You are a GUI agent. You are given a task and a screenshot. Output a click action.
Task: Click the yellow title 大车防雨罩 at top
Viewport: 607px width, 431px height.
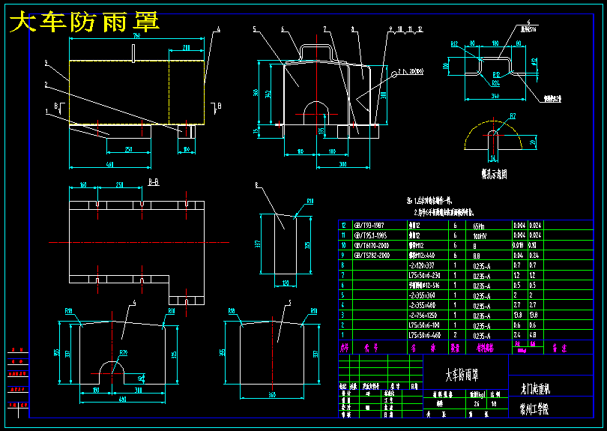84,22
